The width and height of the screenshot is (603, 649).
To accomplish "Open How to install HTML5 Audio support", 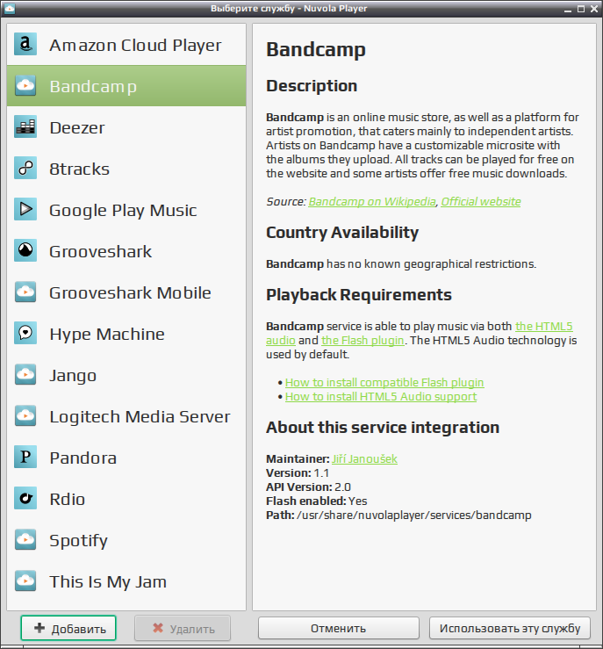I will click(381, 397).
